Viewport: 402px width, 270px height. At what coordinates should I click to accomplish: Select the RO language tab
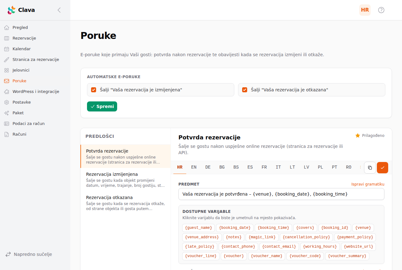pyautogui.click(x=349, y=167)
